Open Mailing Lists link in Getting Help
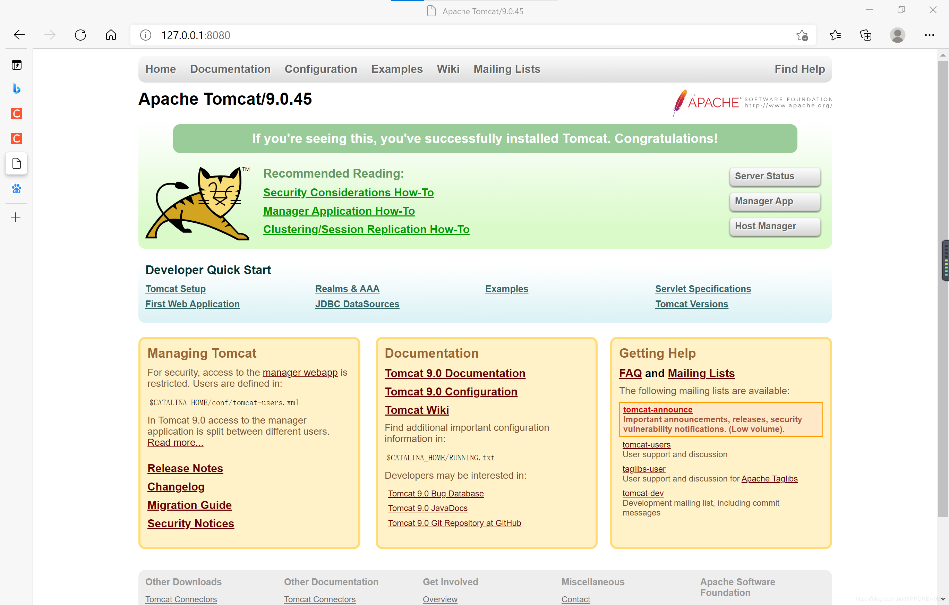The height and width of the screenshot is (605, 949). 701,373
